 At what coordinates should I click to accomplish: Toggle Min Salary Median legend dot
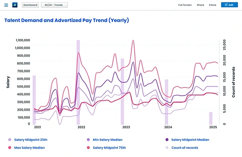pos(88,140)
